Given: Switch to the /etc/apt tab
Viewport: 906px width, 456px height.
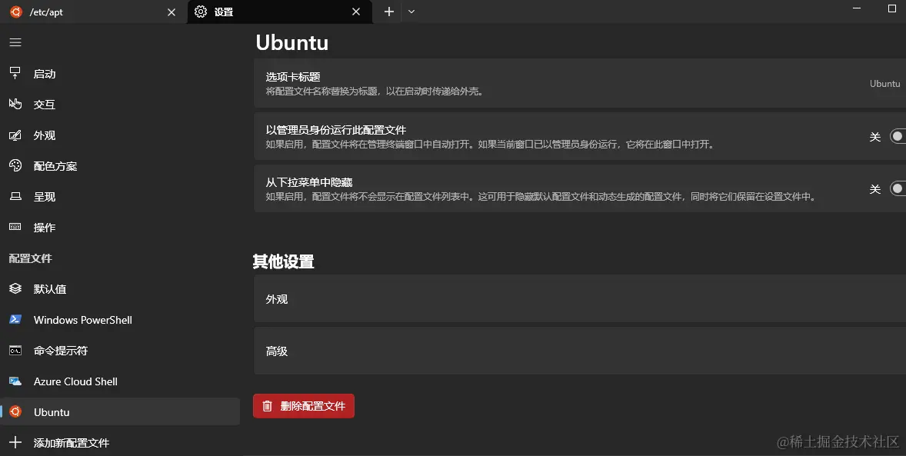Looking at the screenshot, I should (94, 12).
